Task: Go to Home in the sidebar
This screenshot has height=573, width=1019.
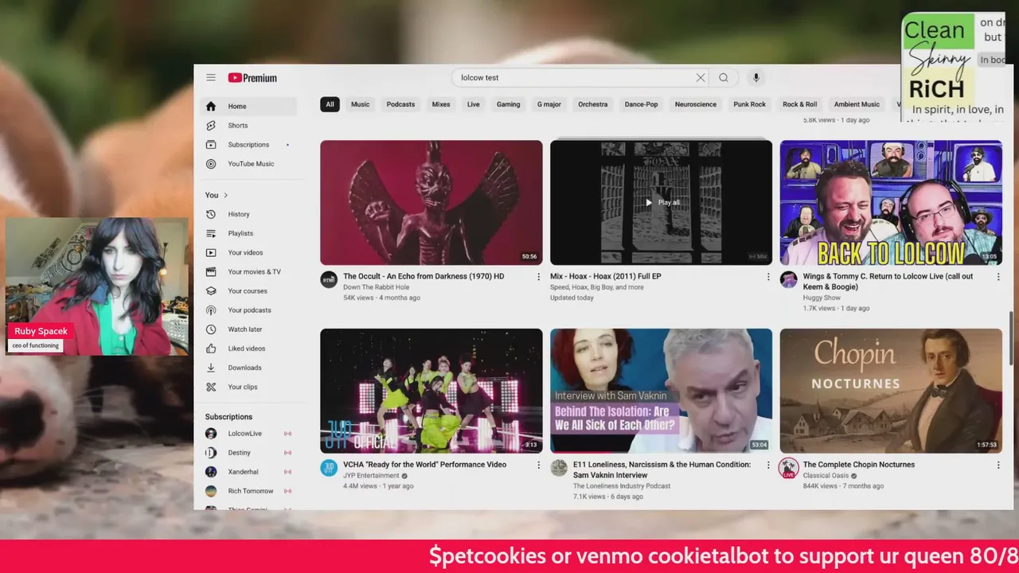Action: (x=250, y=106)
